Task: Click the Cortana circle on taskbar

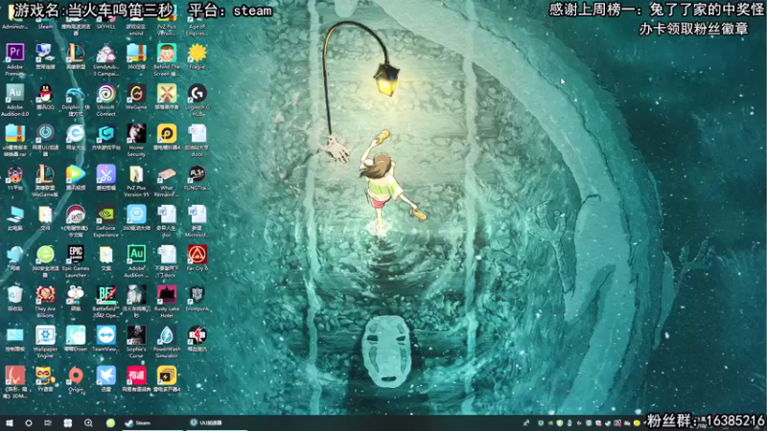Action: click(29, 422)
